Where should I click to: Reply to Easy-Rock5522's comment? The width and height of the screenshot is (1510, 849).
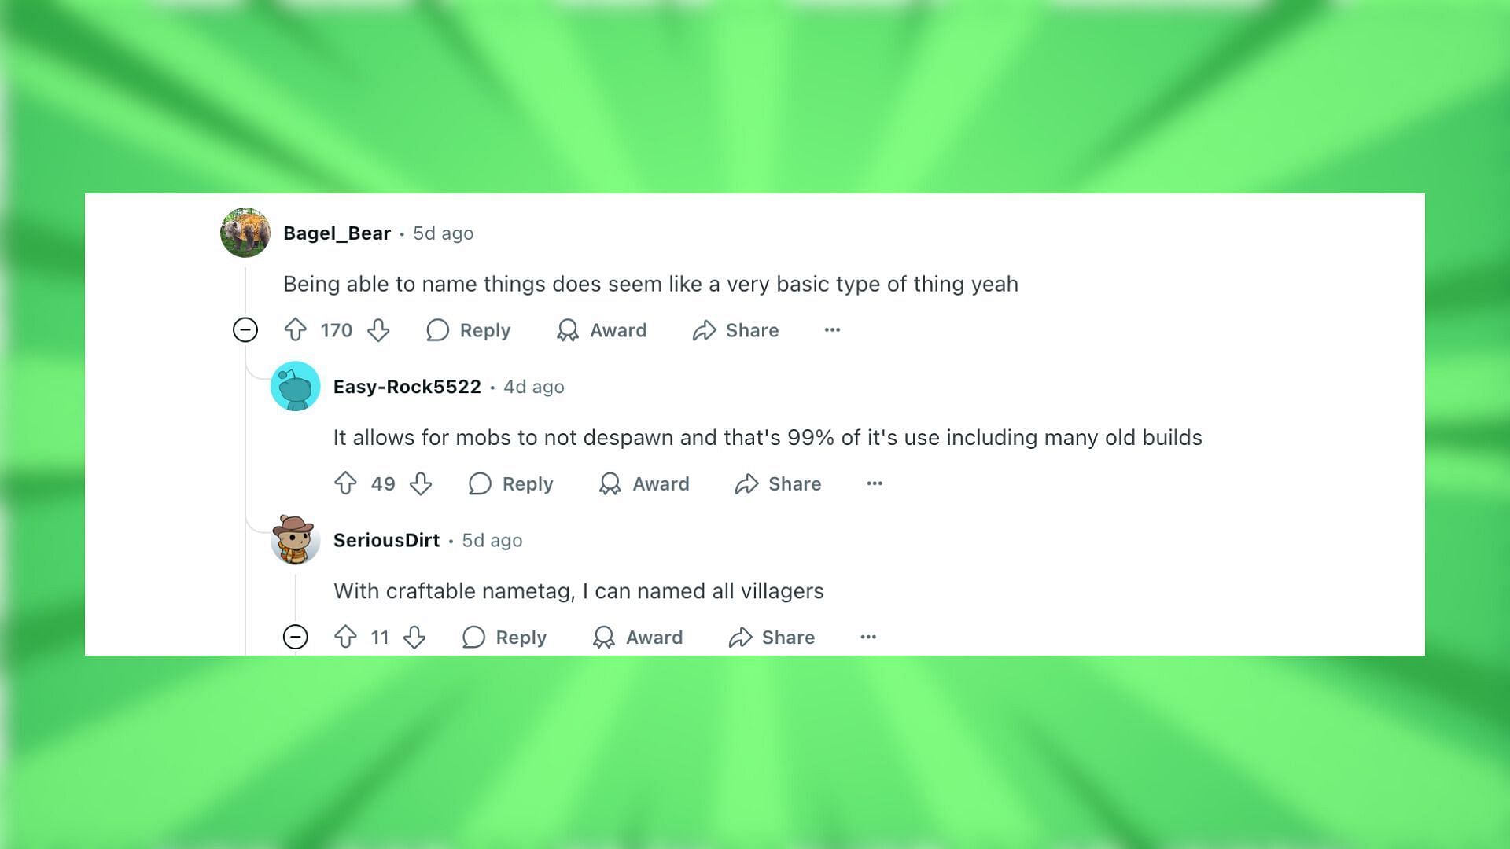point(511,483)
